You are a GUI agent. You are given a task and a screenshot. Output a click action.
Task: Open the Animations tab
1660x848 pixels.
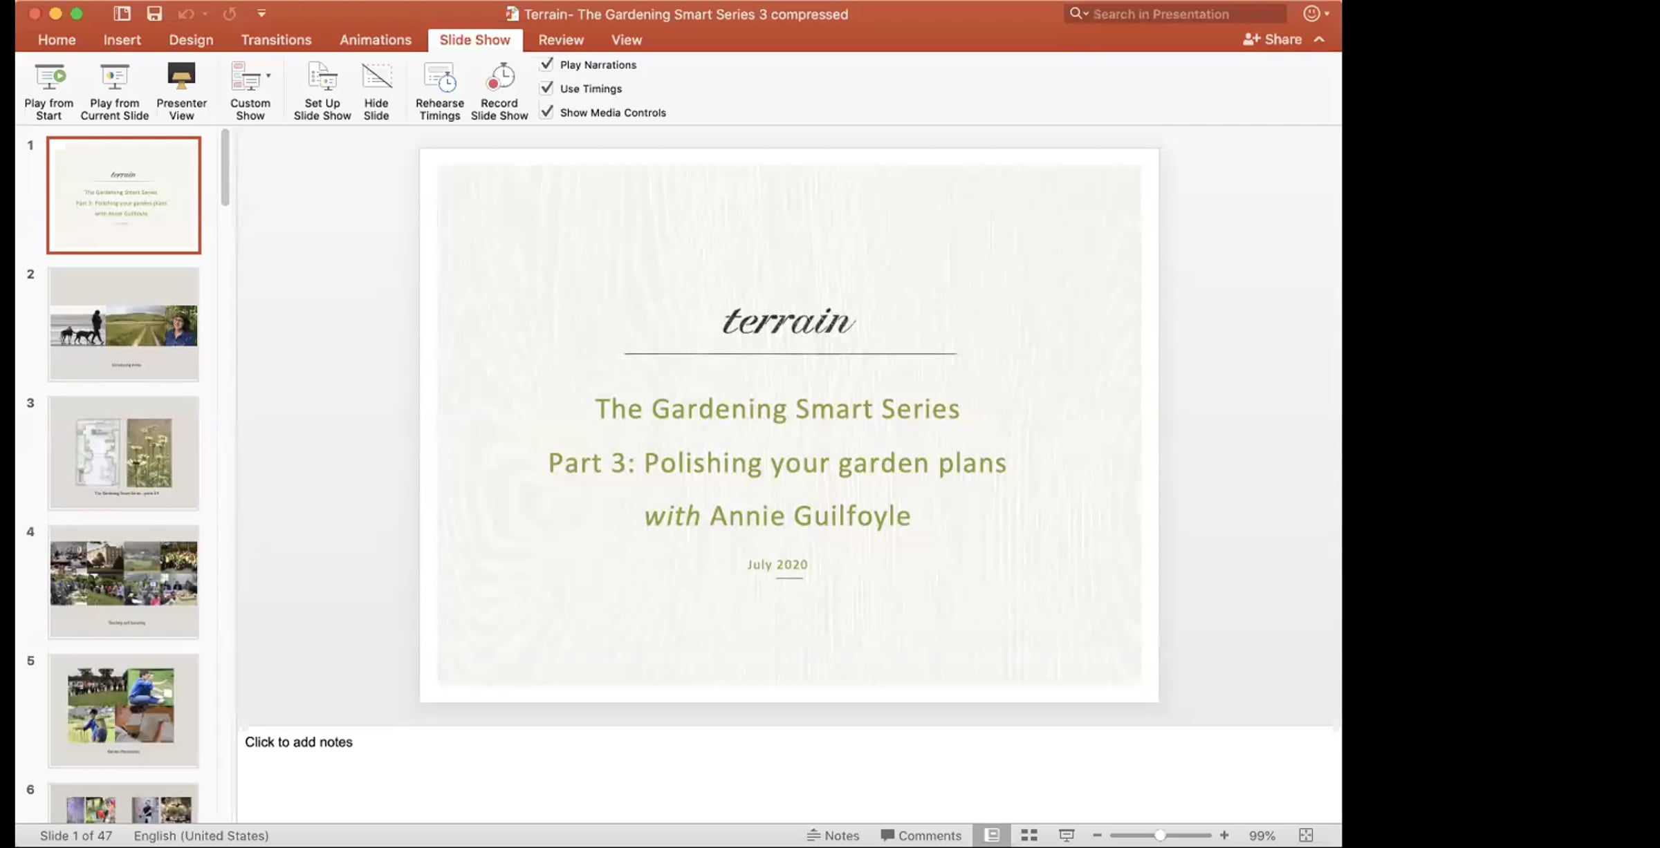(x=375, y=40)
